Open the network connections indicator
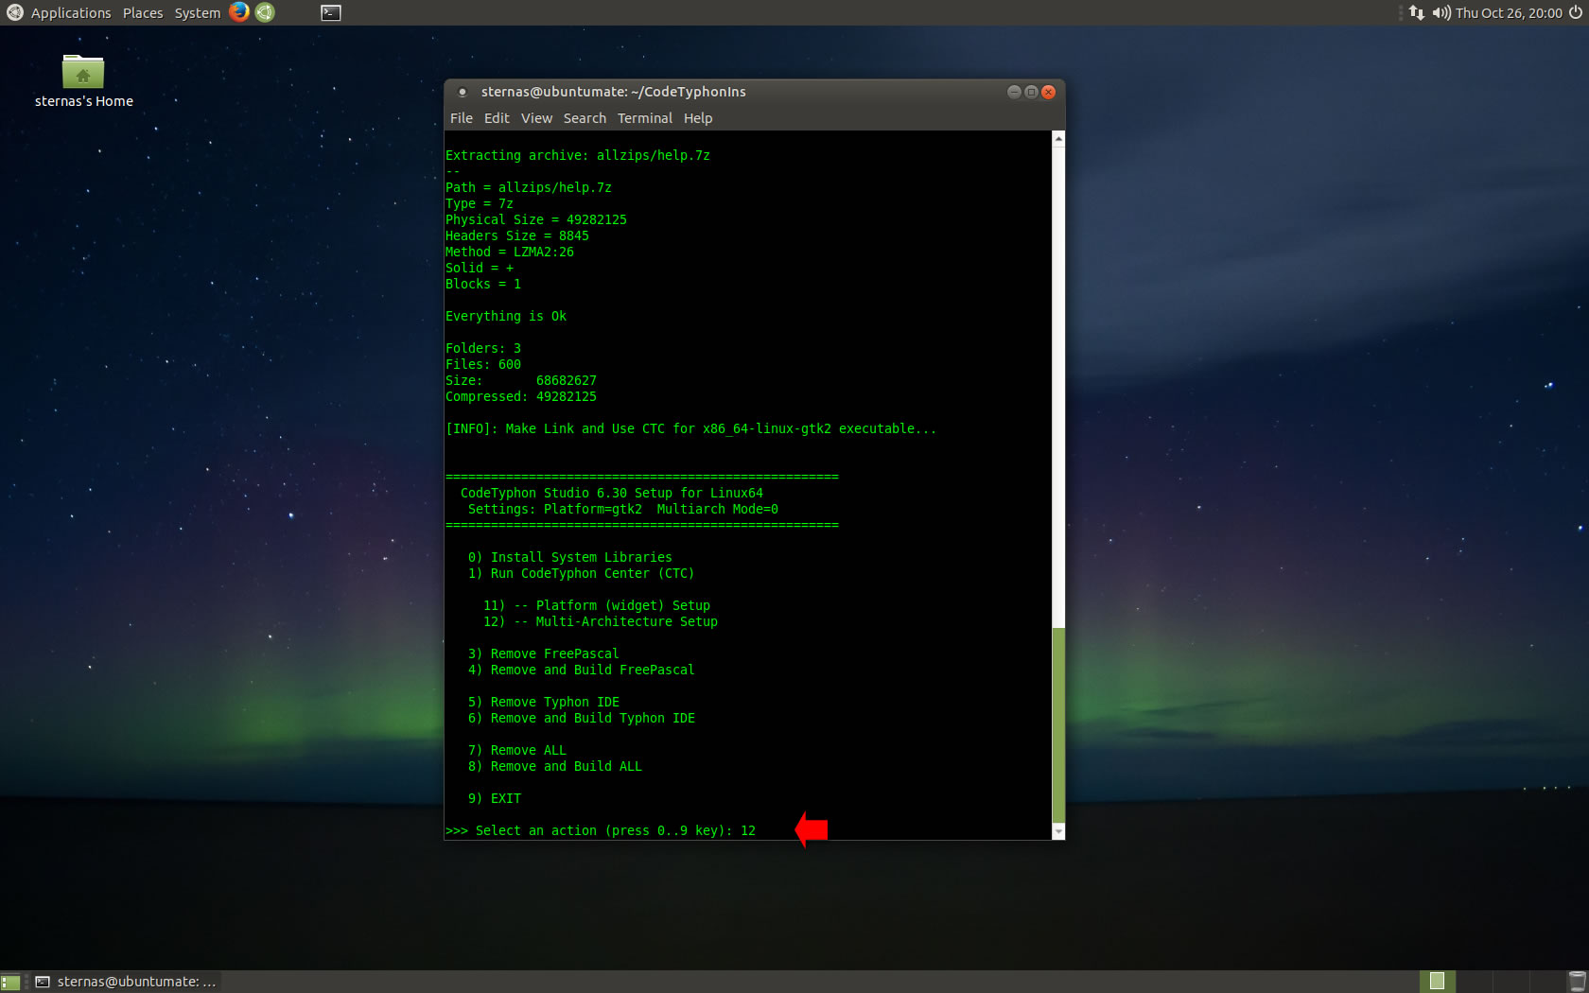The image size is (1589, 993). pyautogui.click(x=1416, y=12)
